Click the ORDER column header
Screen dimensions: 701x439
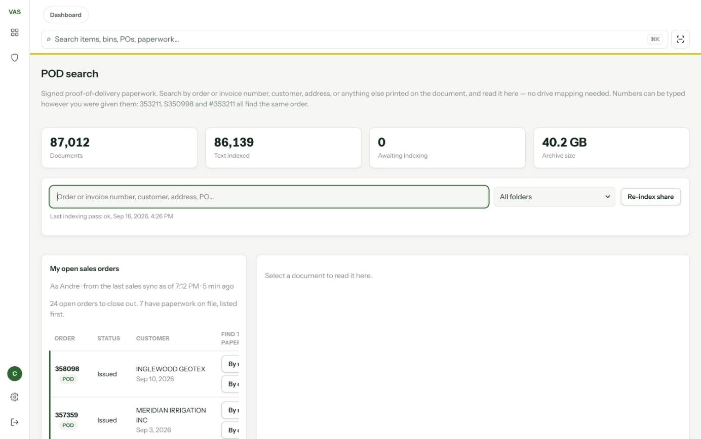click(65, 338)
